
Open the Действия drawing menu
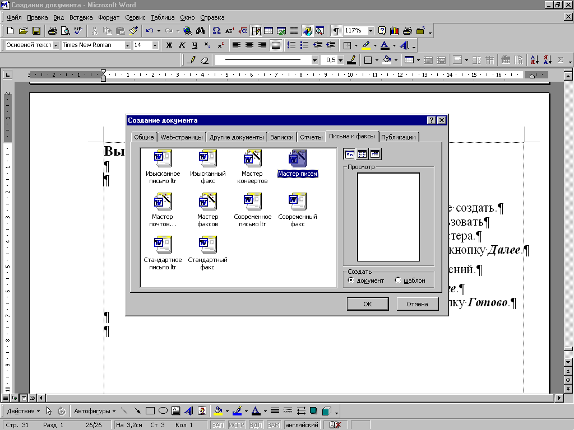coord(24,411)
